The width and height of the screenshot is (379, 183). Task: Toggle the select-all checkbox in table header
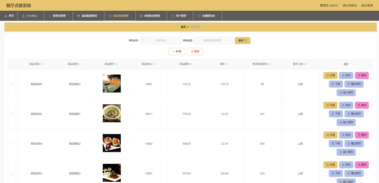[x=12, y=64]
